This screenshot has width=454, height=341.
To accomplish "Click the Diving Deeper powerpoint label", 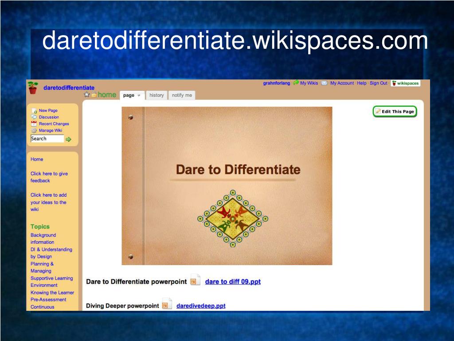I will (x=122, y=305).
